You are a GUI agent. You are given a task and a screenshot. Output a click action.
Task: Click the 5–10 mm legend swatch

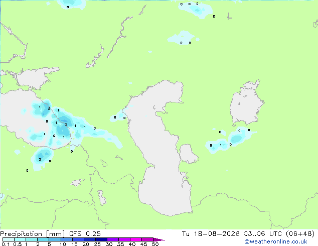pyautogui.click(x=55, y=239)
